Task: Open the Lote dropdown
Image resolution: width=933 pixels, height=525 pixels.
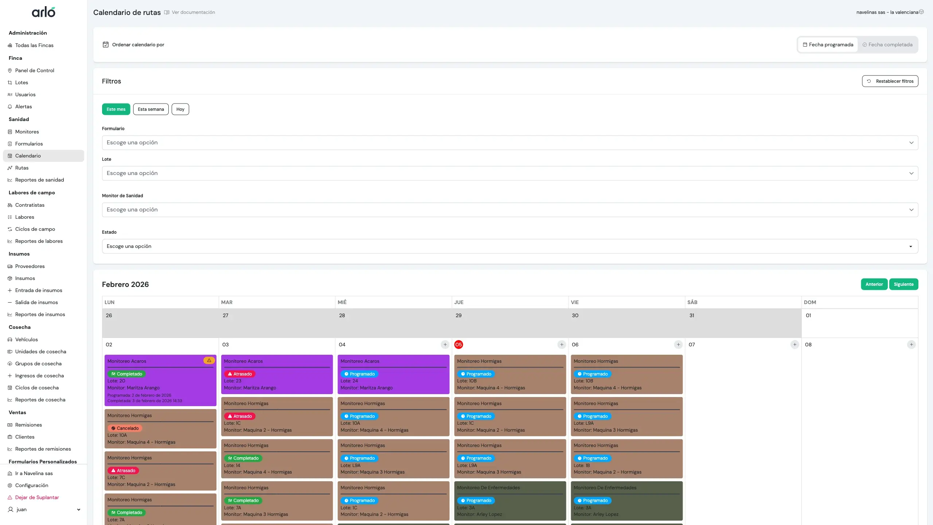Action: [x=510, y=173]
